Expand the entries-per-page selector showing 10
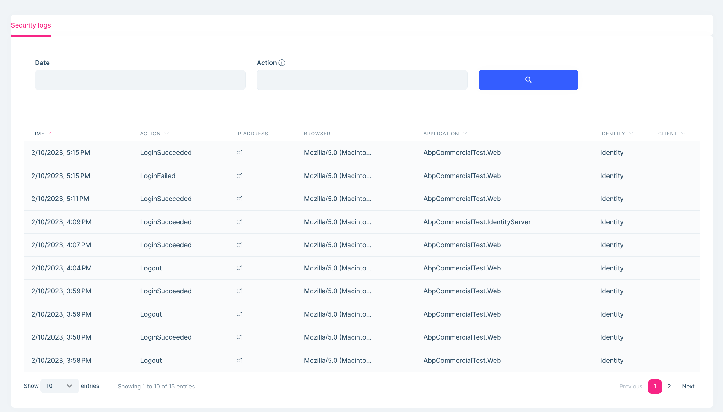 click(x=59, y=386)
